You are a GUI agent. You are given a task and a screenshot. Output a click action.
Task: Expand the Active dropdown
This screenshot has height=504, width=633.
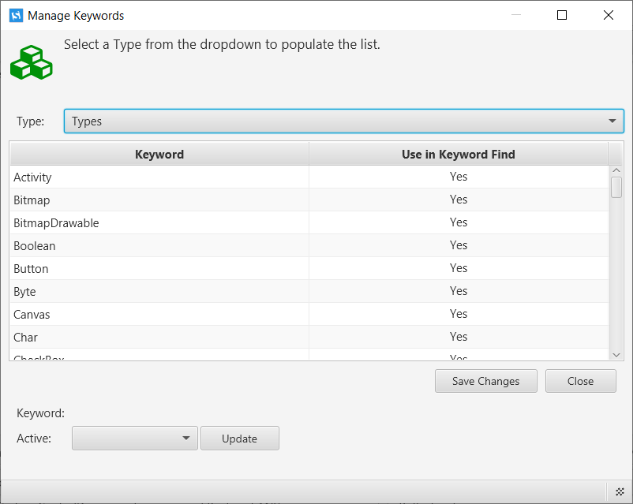(135, 439)
